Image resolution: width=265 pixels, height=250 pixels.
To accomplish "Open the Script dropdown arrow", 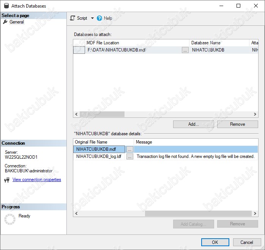I will pyautogui.click(x=92, y=18).
